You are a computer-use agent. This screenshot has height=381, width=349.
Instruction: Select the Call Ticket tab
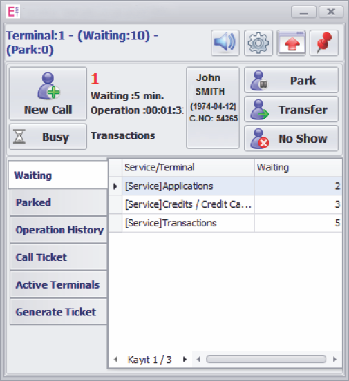click(x=59, y=257)
